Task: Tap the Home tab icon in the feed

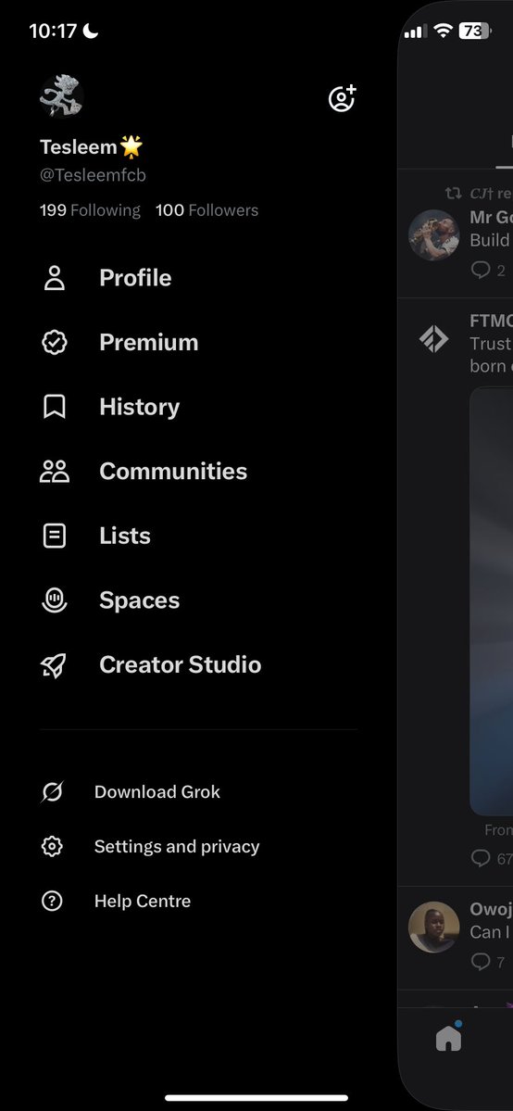Action: point(448,1037)
